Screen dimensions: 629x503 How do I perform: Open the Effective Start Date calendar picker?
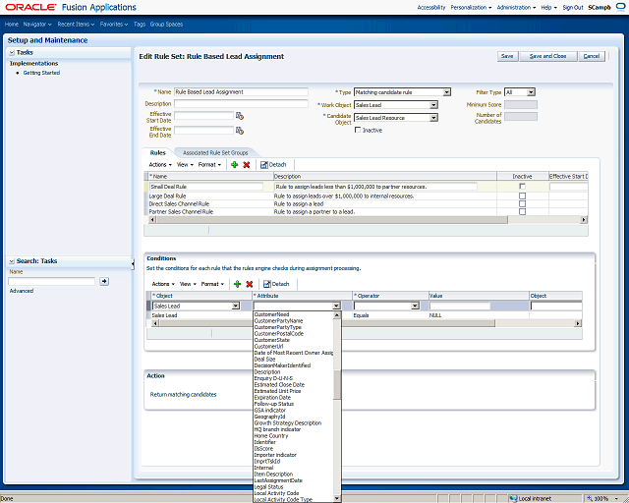coord(240,116)
